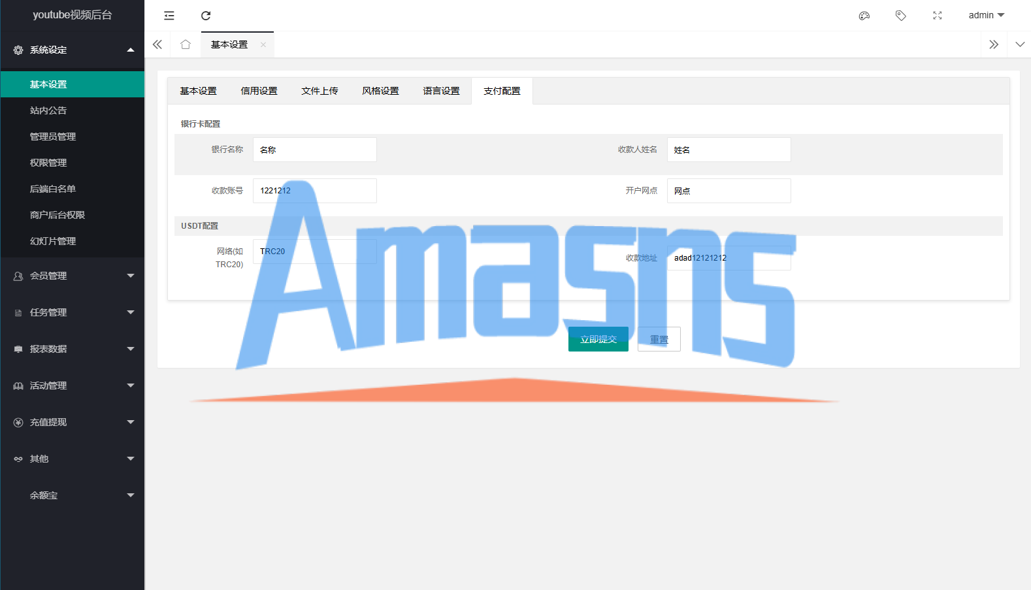Select the 支付配置 tab
Screen dimensions: 1031x590
click(502, 91)
